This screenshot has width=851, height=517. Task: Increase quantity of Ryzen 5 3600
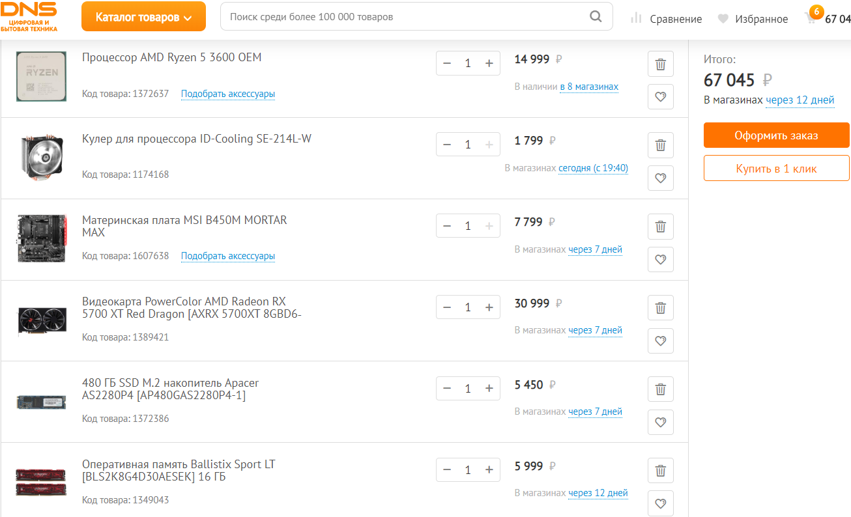coord(489,63)
